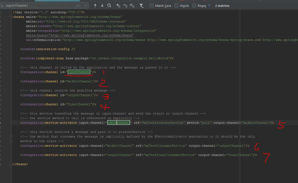Click myTestFinalConsumerService ref value
The image size is (298, 183).
170,155
